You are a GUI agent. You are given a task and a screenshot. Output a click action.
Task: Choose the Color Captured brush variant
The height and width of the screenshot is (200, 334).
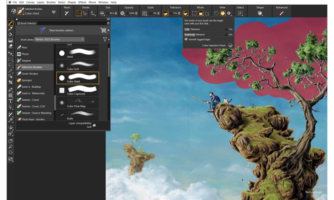[x=78, y=91]
